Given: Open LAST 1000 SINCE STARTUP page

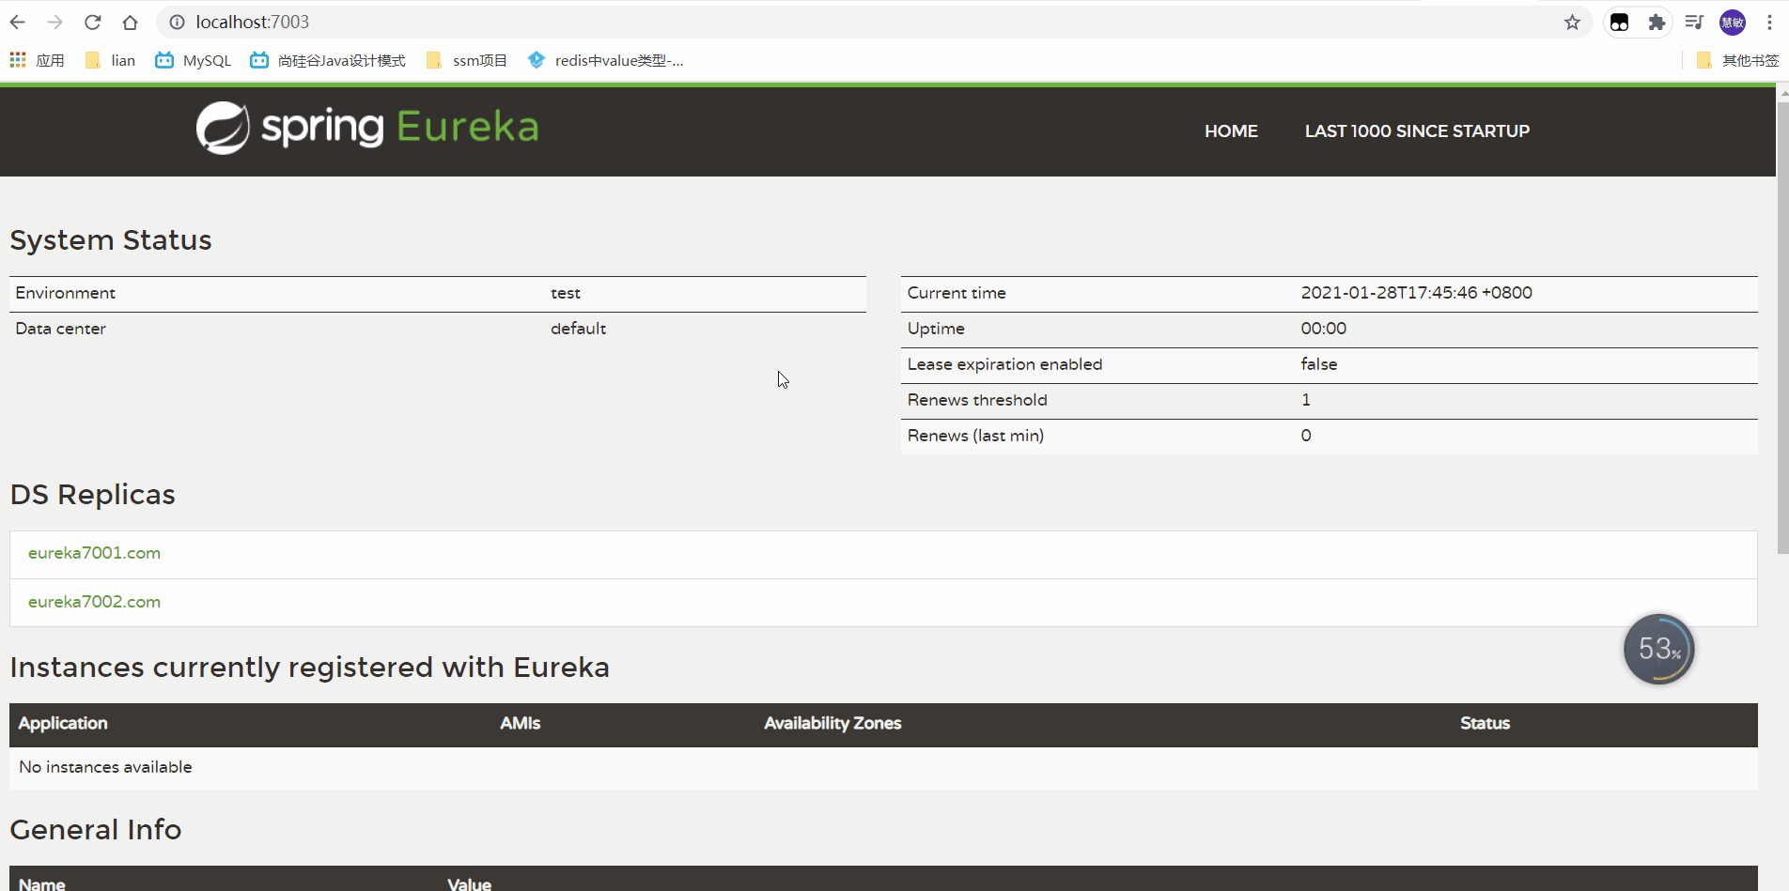Looking at the screenshot, I should (1417, 131).
